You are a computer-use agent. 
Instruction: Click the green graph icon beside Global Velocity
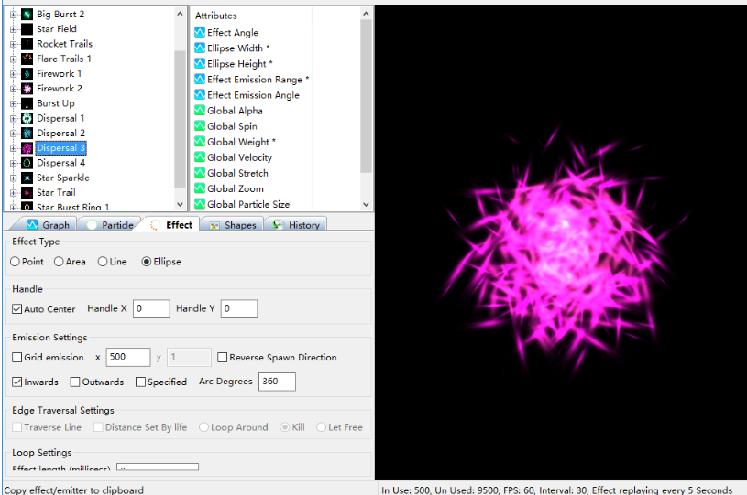pos(200,157)
